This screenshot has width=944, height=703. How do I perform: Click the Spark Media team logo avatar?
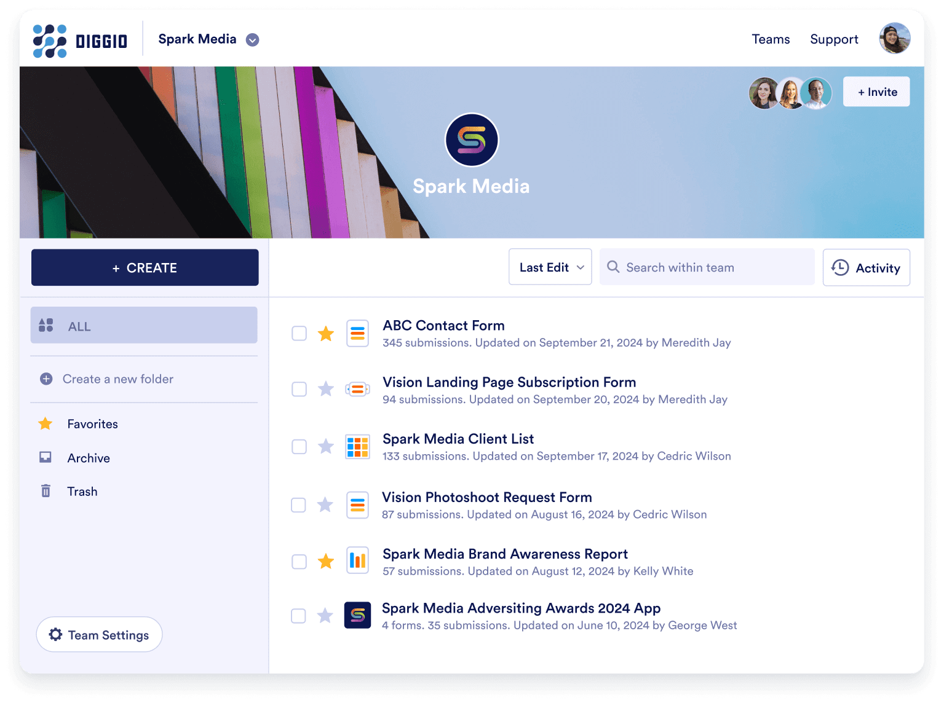(x=471, y=140)
